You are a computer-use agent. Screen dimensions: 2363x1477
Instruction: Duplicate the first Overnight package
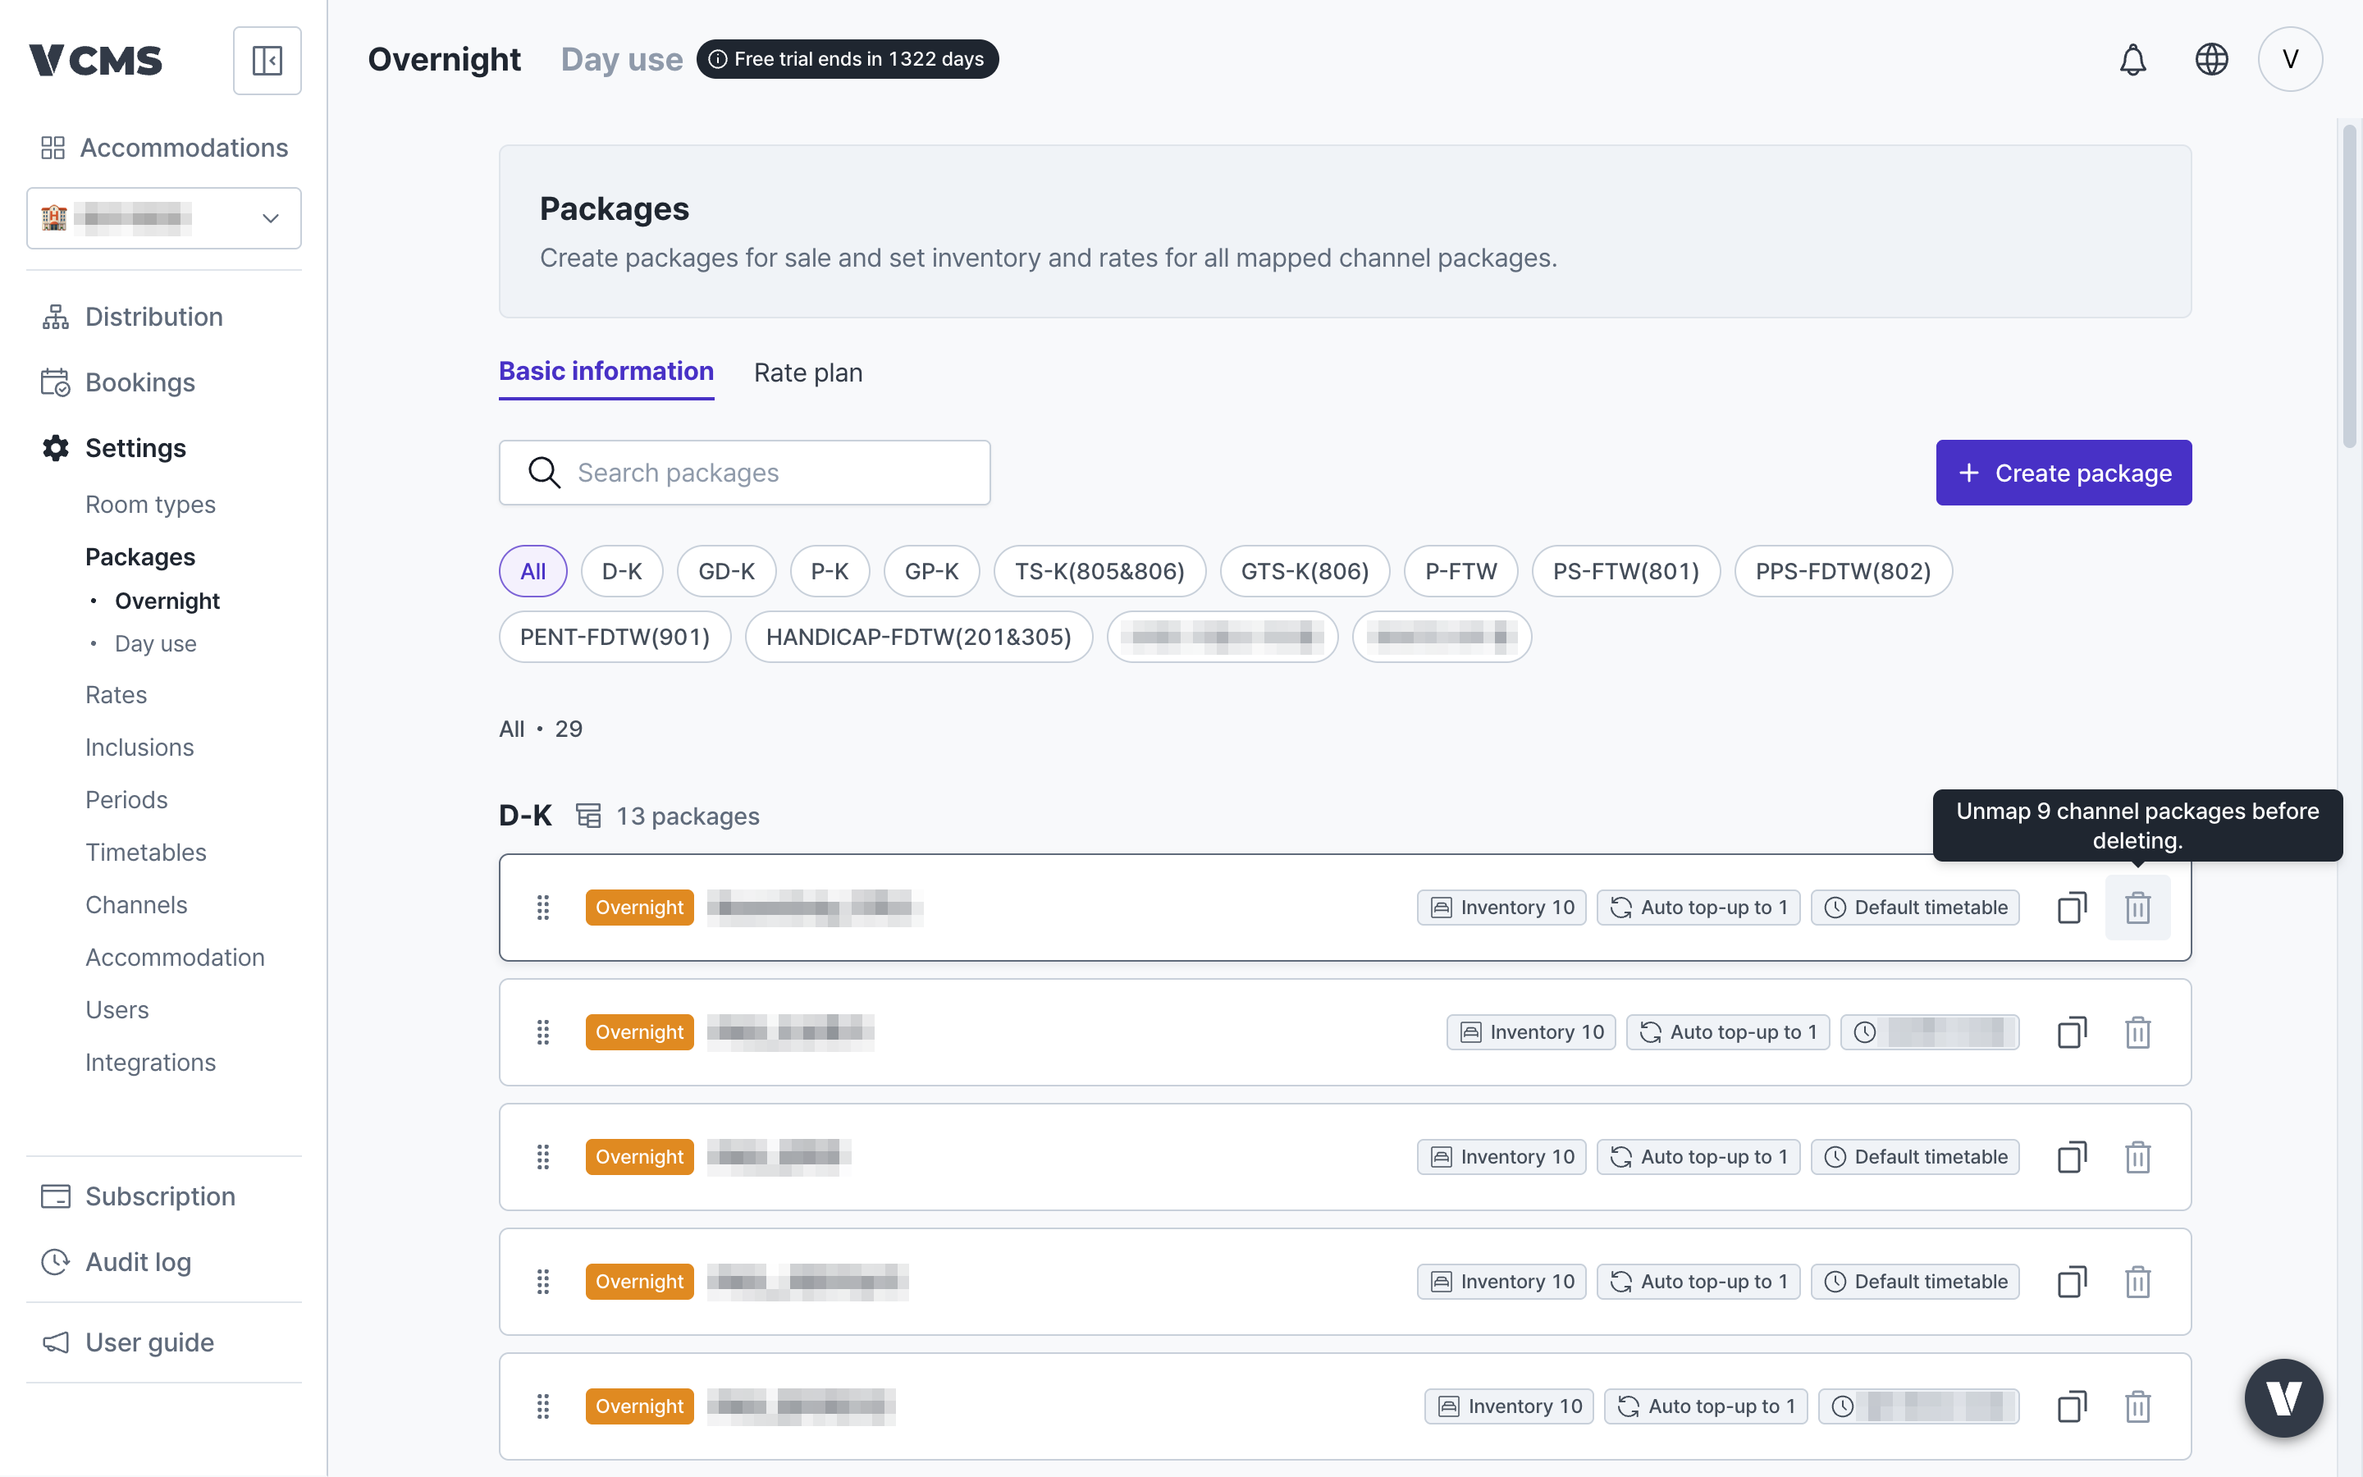click(x=2072, y=908)
